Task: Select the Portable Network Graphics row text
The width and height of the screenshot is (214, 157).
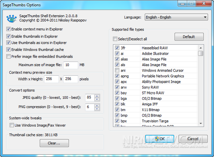Action: (x=163, y=76)
